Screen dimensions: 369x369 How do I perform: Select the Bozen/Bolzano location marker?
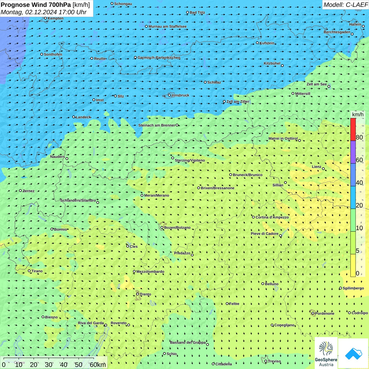point(162,227)
